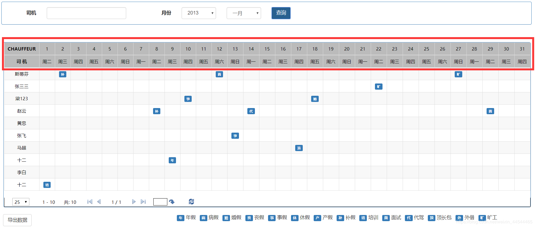Click the '共: 10' total count text
This screenshot has height=227, width=535.
tap(70, 202)
